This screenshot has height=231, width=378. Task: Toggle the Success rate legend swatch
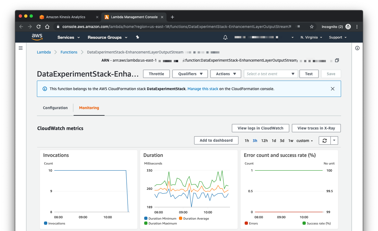304,223
